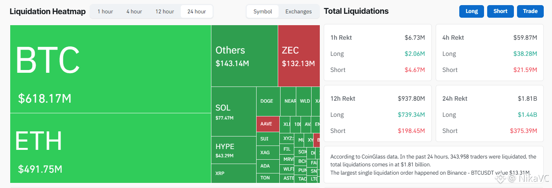Click the red ZEC heatmap tile
Screen dimensions: 552x188
pyautogui.click(x=299, y=56)
